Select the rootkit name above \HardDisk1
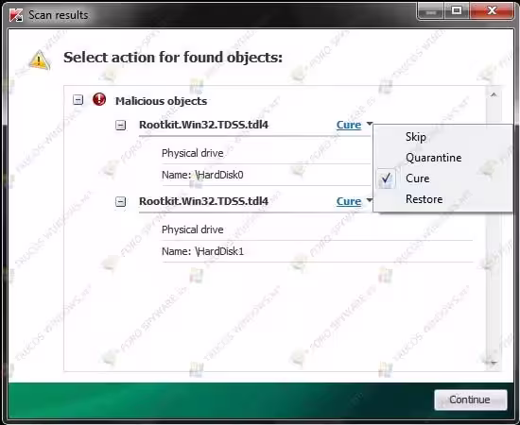The image size is (520, 425). [203, 201]
